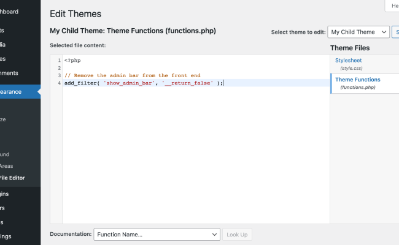Click the Help tab at top right
Image resolution: width=399 pixels, height=245 pixels.
[393, 6]
